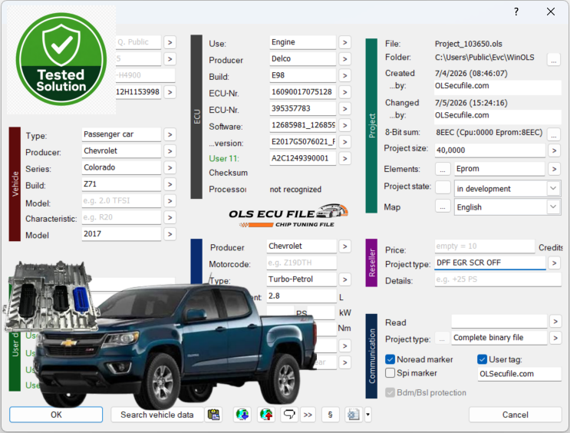This screenshot has width=570, height=433.
Task: Click arrow next to Complete binary file
Action: click(x=555, y=338)
